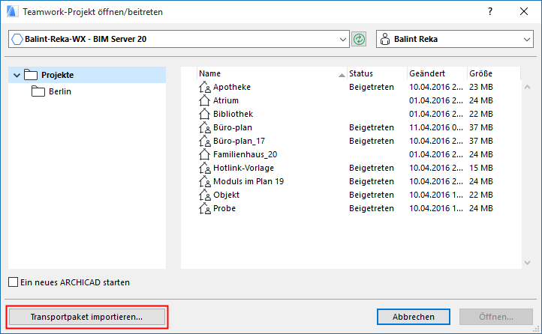Click Beigetreten status of Apotheke
The width and height of the screenshot is (542, 334).
(x=372, y=87)
